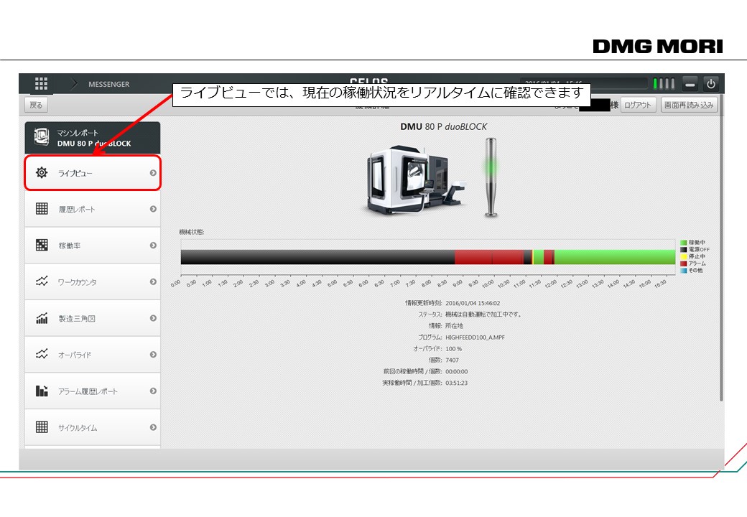Image resolution: width=747 pixels, height=517 pixels.
Task: Click the サイクルタイム grid icon
Action: (42, 427)
